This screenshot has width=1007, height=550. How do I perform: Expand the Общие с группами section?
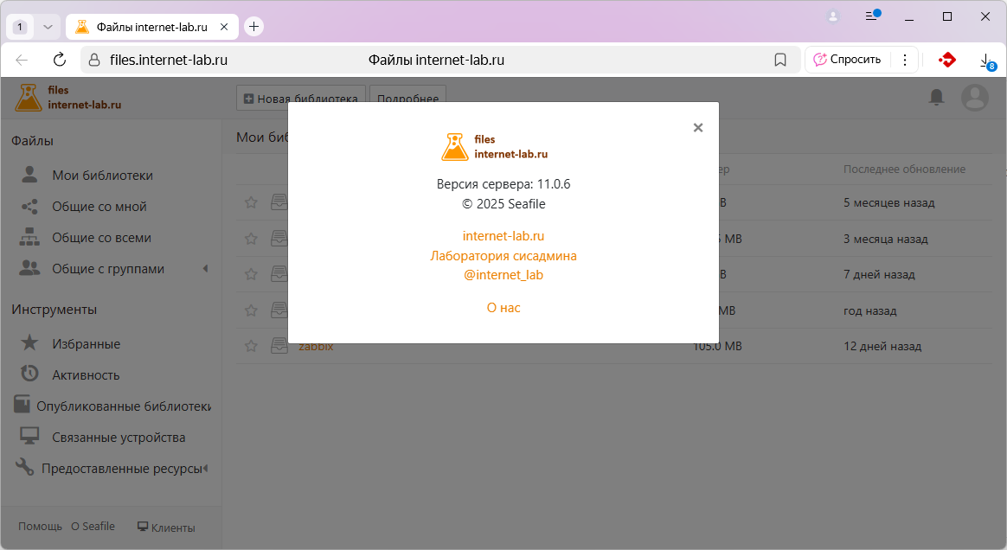point(206,269)
